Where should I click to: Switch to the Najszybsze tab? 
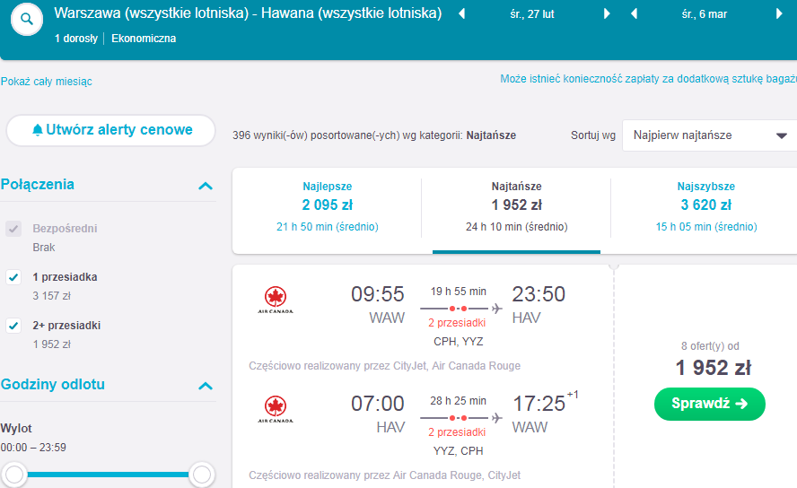[x=706, y=206]
